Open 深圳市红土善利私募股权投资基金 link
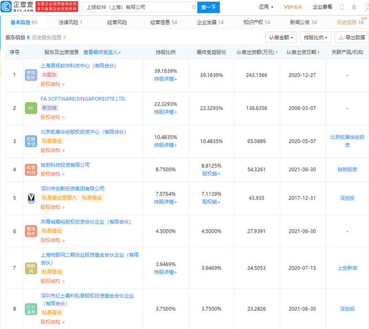This screenshot has width=369, height=329. pos(87,300)
